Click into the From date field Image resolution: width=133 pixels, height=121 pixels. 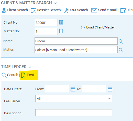[57, 89]
